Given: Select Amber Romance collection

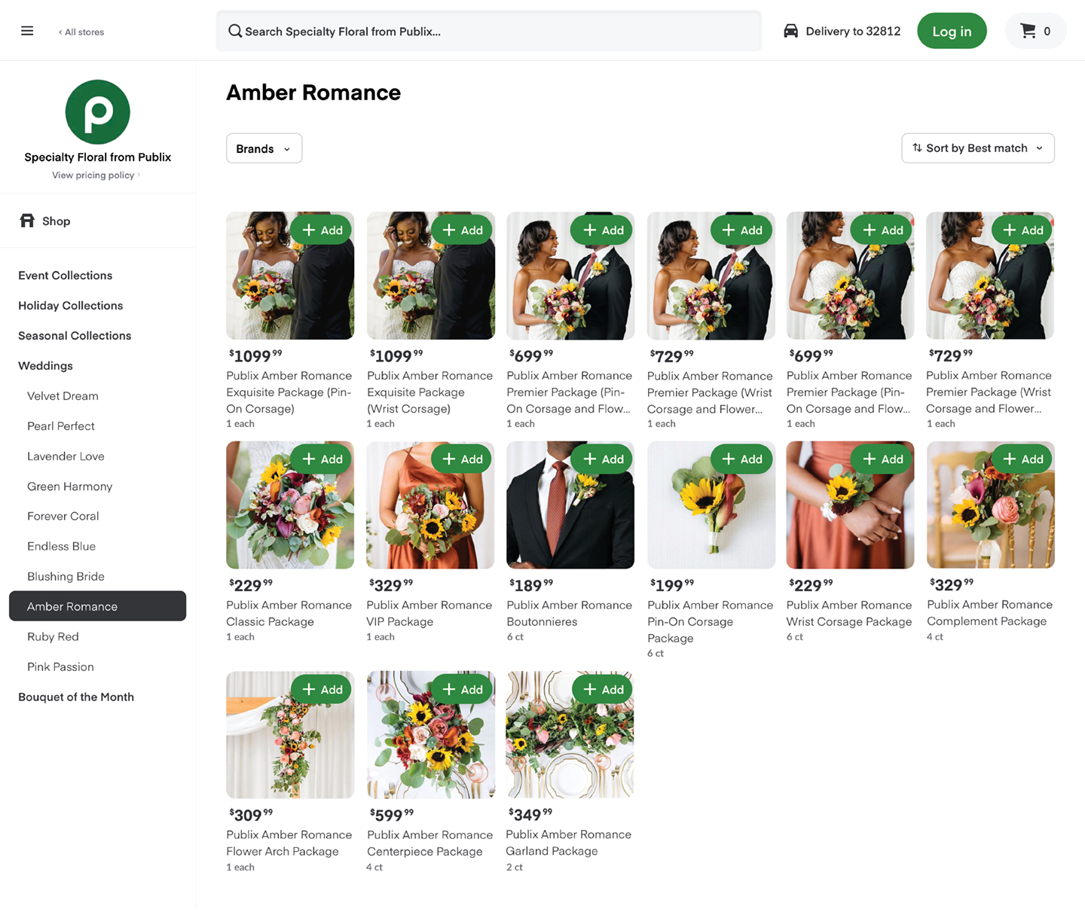Looking at the screenshot, I should pos(97,606).
